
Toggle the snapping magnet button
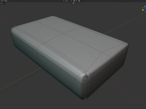[74, 1]
